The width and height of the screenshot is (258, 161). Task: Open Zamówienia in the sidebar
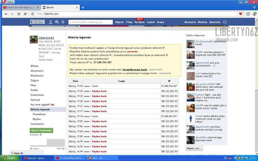tap(37, 124)
